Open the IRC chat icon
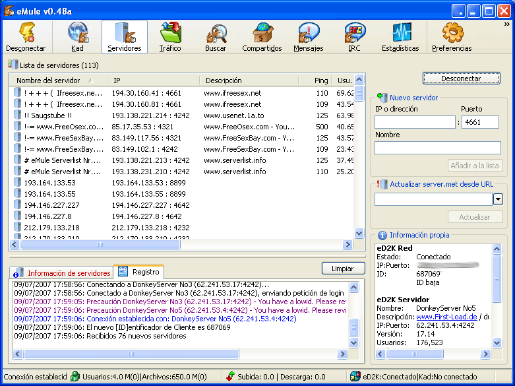This screenshot has height=386, width=515. point(355,32)
